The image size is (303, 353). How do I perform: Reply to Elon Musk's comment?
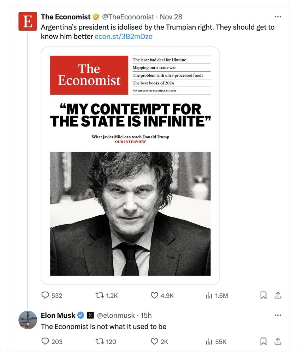52,341
